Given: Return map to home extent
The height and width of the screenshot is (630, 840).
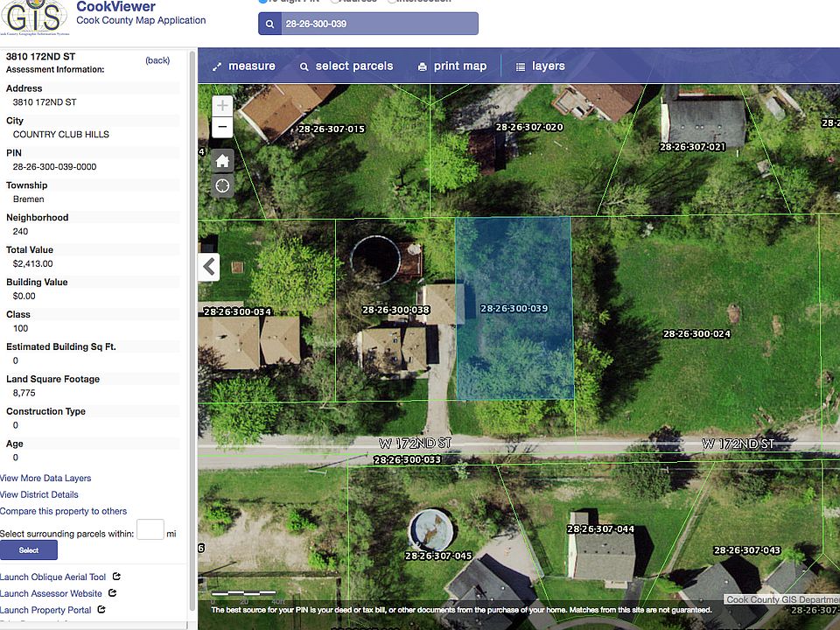Looking at the screenshot, I should [222, 160].
